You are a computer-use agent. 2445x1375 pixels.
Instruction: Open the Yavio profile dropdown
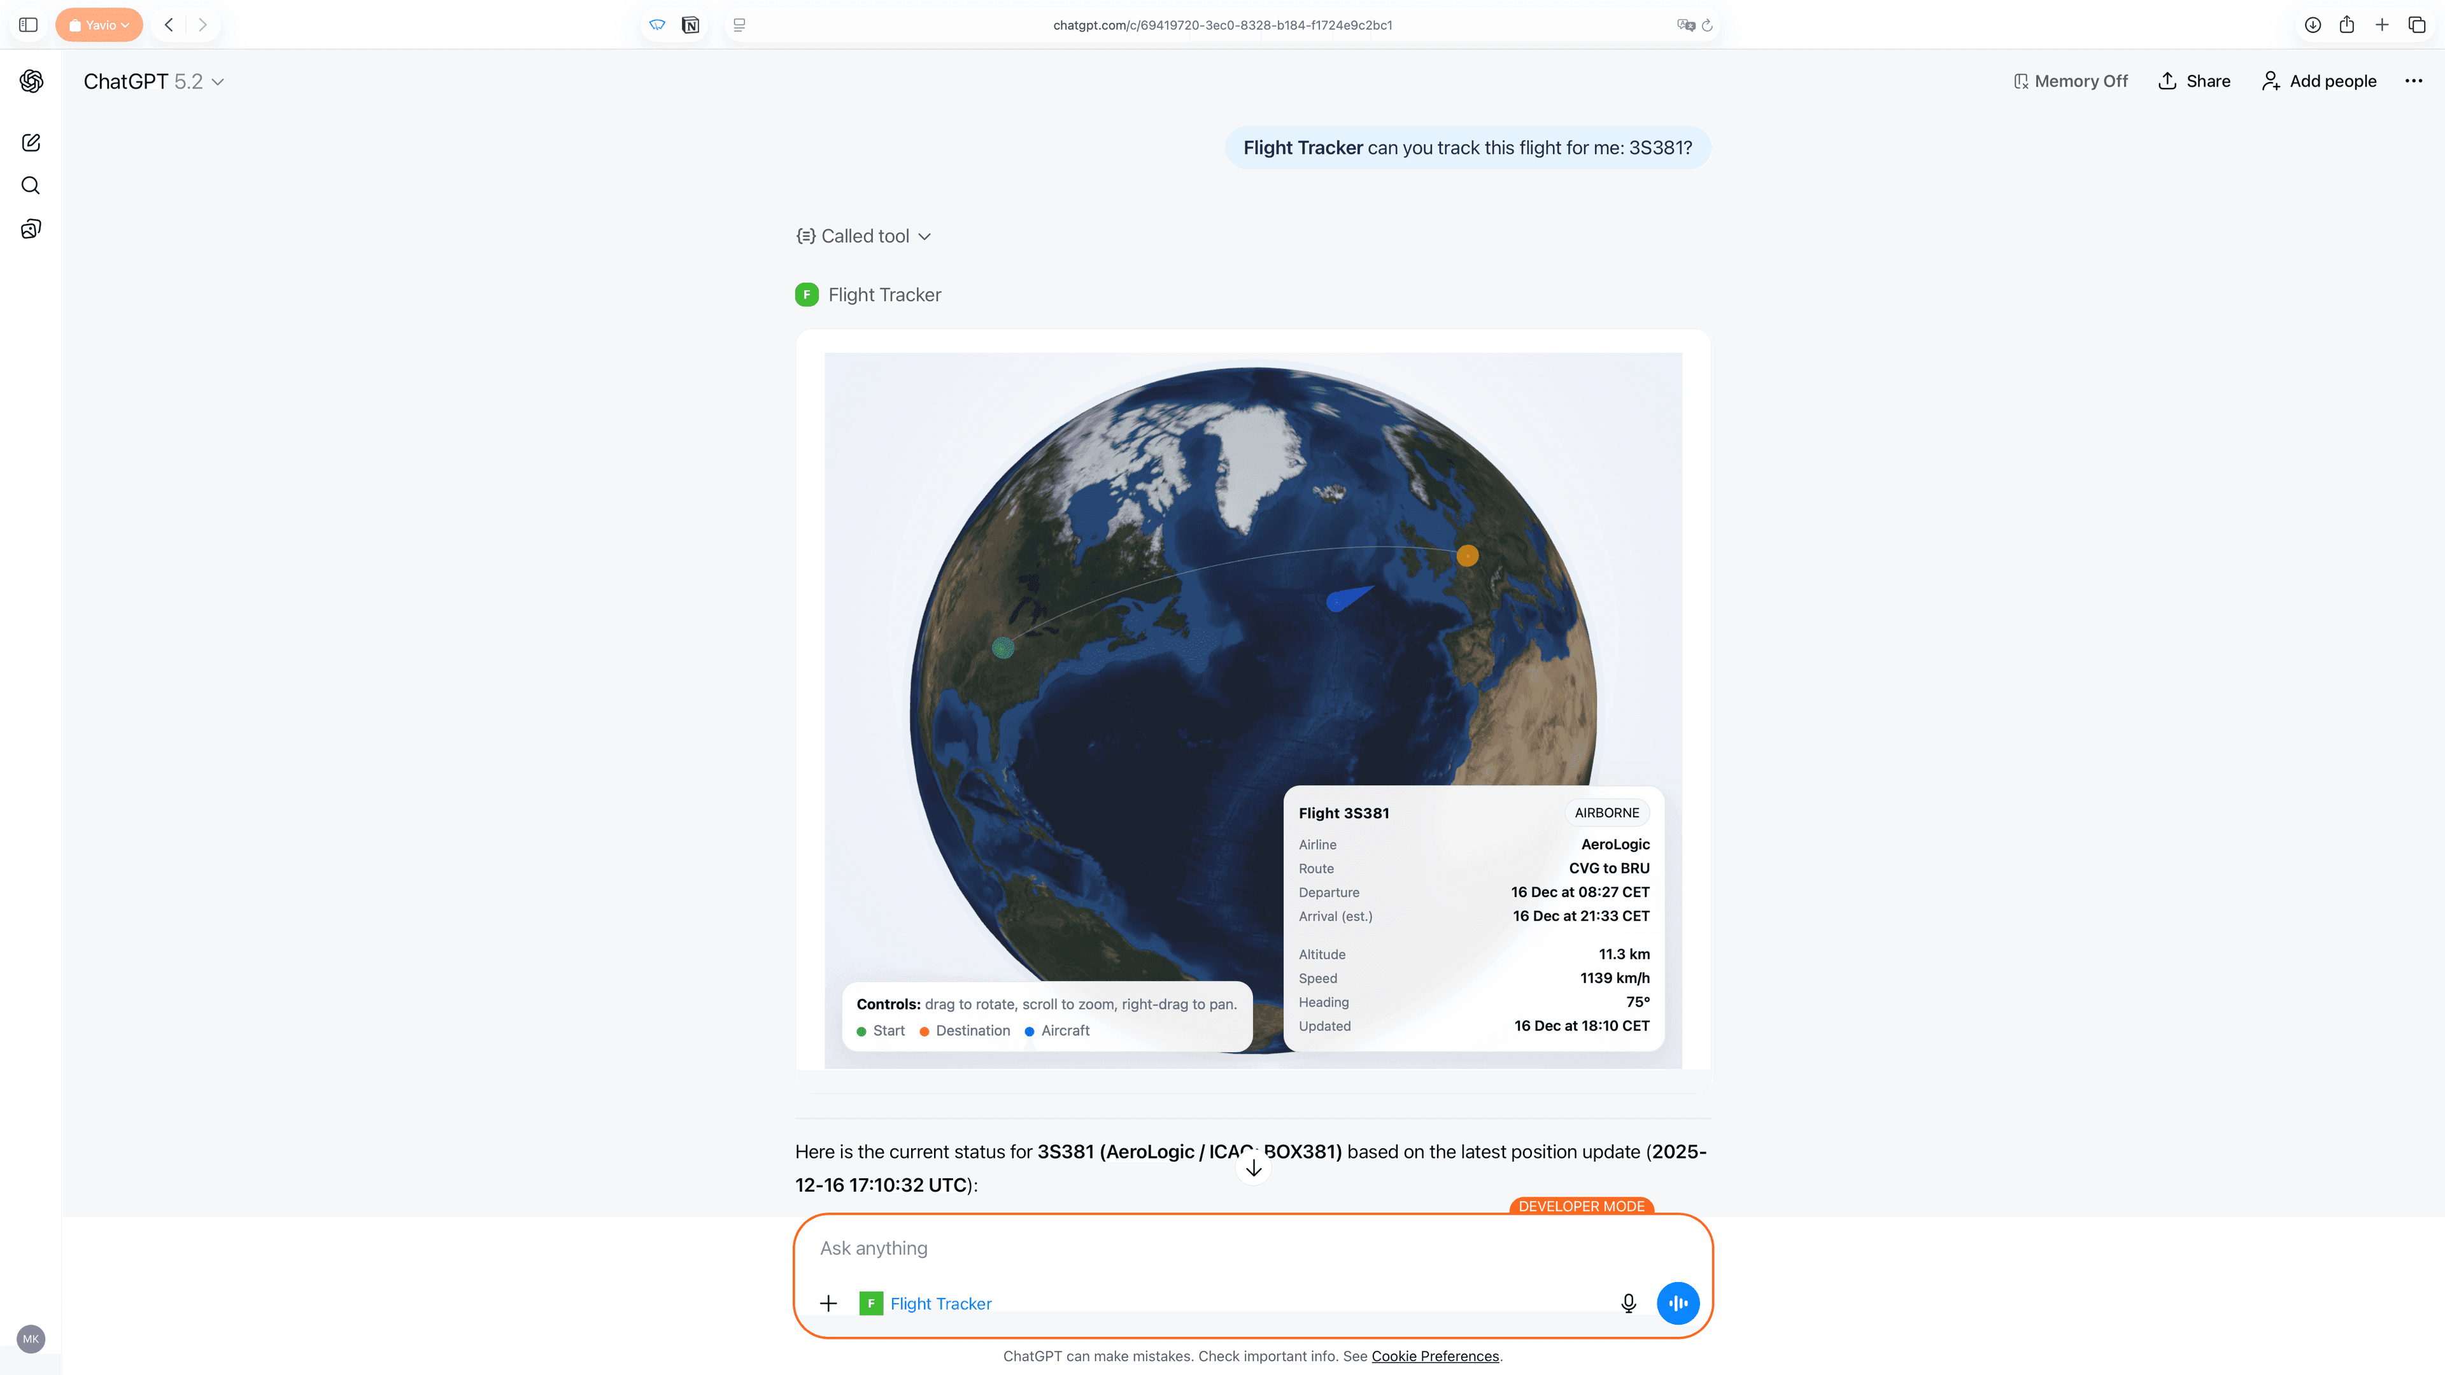click(x=99, y=25)
